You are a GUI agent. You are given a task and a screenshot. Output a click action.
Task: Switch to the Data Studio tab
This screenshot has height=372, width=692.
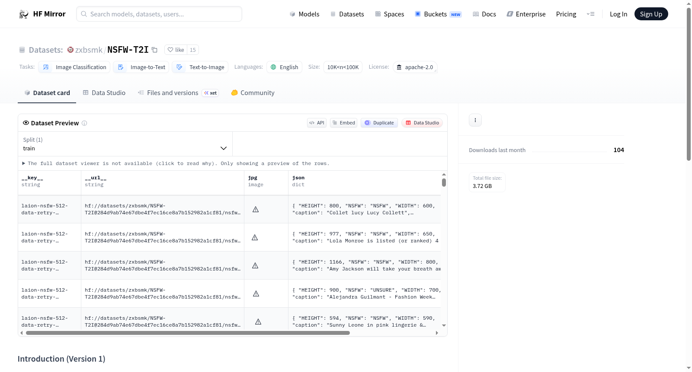tap(104, 93)
